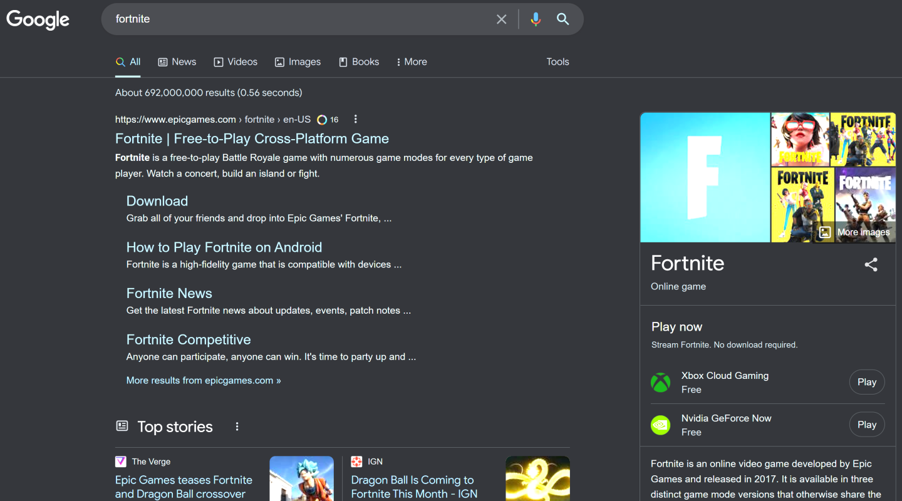Click the Xbox Cloud Gaming green icon
Screen dimensions: 902x501
(660, 382)
